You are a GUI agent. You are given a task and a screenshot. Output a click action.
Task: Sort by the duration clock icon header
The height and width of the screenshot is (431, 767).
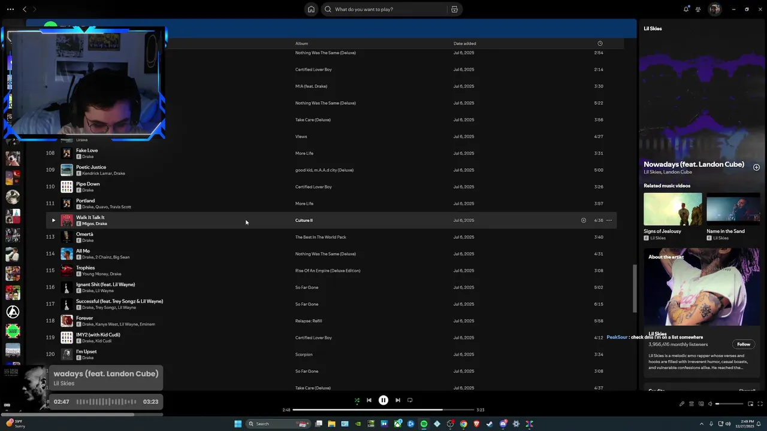(x=600, y=43)
